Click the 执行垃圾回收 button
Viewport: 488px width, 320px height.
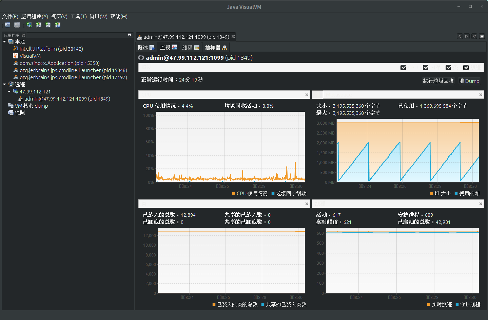pos(438,81)
